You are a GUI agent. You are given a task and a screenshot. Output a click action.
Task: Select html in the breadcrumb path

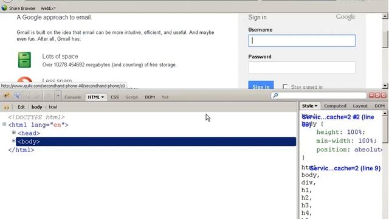click(53, 107)
